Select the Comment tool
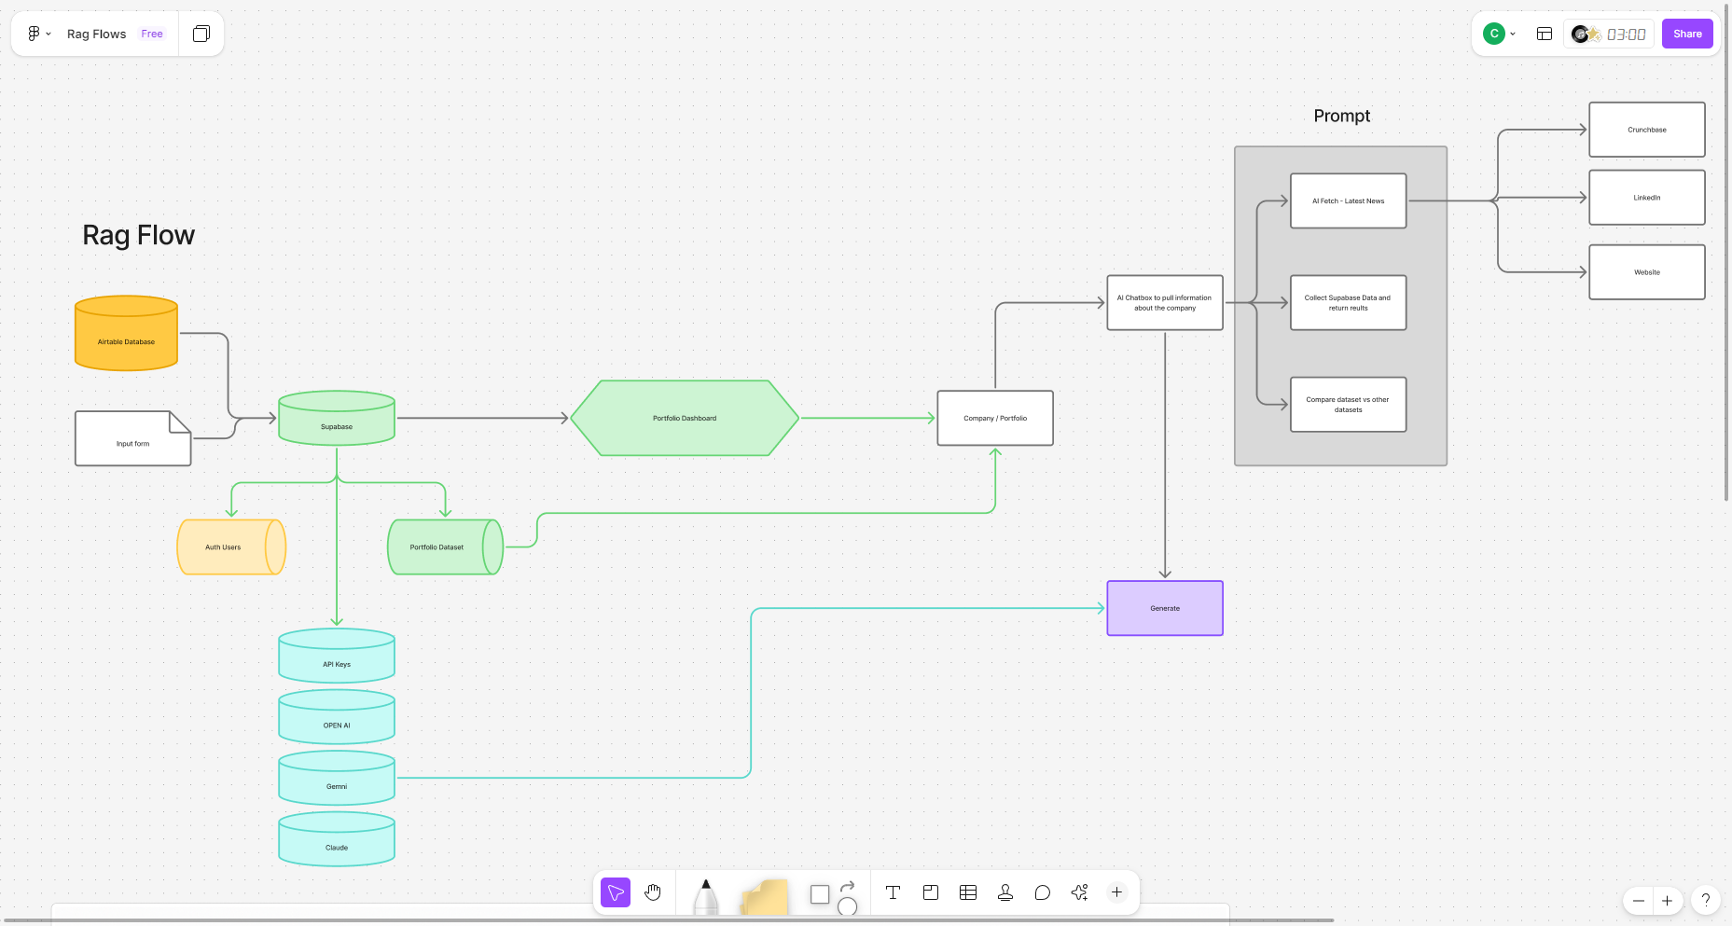 coord(1043,892)
